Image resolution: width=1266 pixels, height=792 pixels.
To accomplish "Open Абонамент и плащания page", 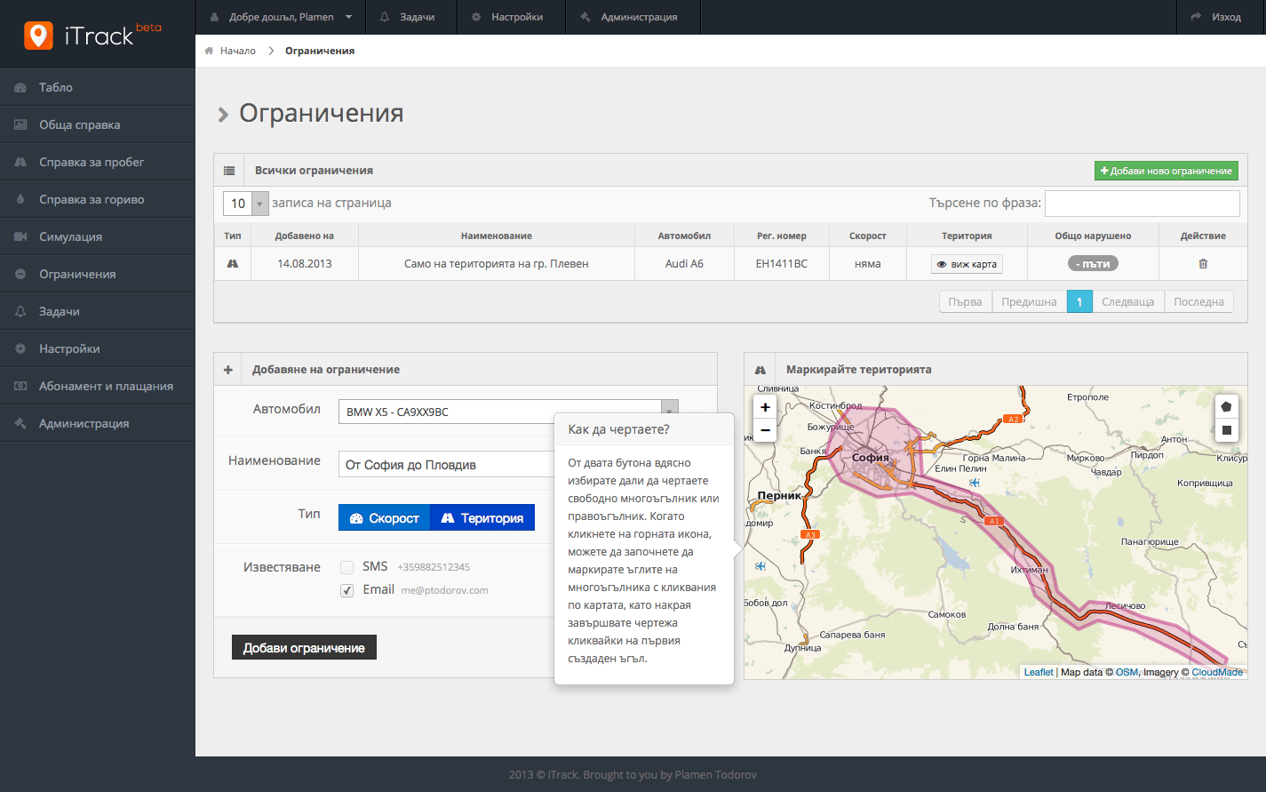I will (98, 386).
